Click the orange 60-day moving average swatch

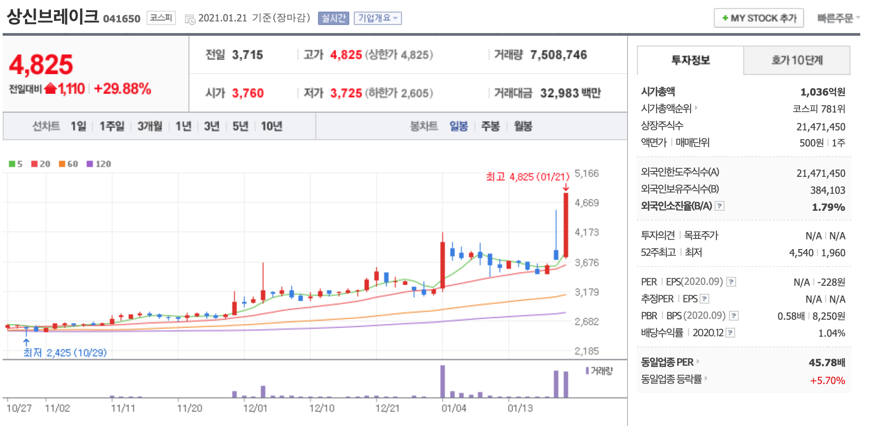tap(62, 164)
